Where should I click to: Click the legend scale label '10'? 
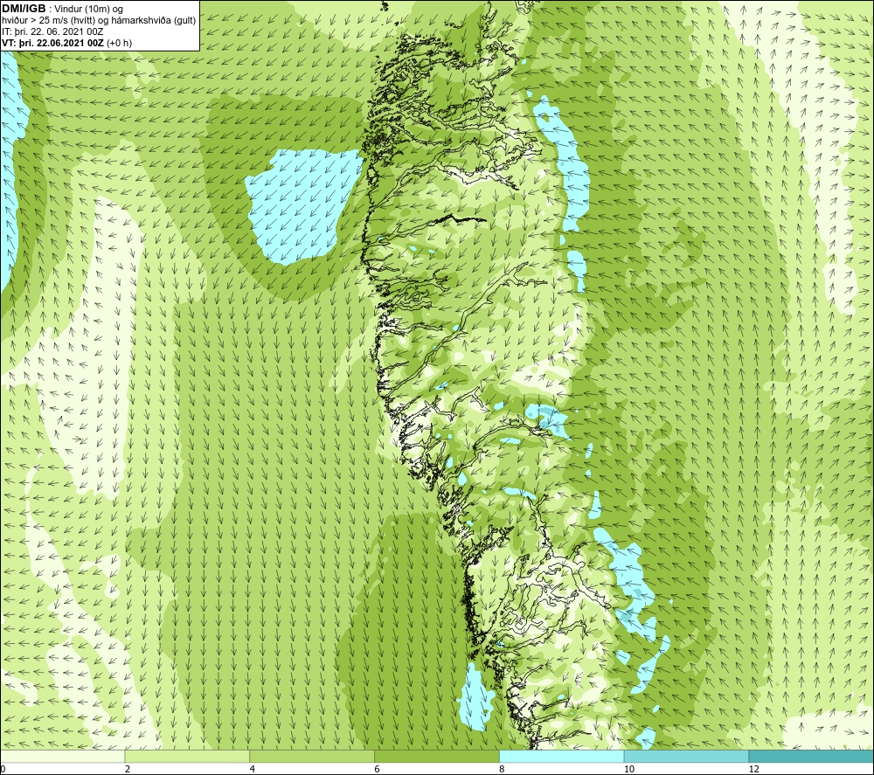tap(629, 770)
